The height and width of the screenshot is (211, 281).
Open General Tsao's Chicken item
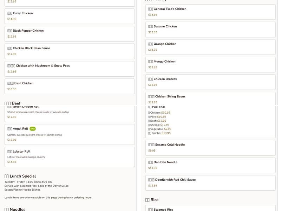click(x=210, y=12)
